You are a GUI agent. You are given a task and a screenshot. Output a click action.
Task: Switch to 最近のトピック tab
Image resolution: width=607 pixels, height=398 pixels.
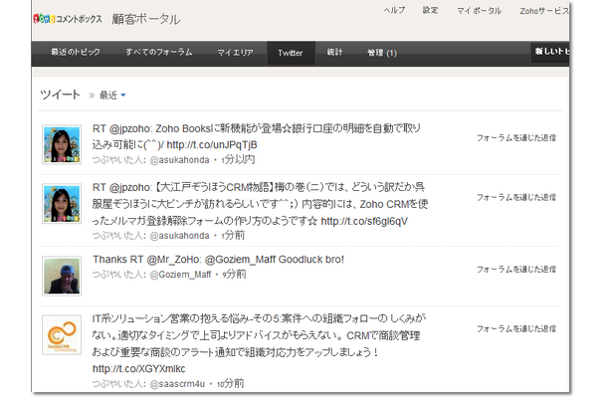pos(76,53)
